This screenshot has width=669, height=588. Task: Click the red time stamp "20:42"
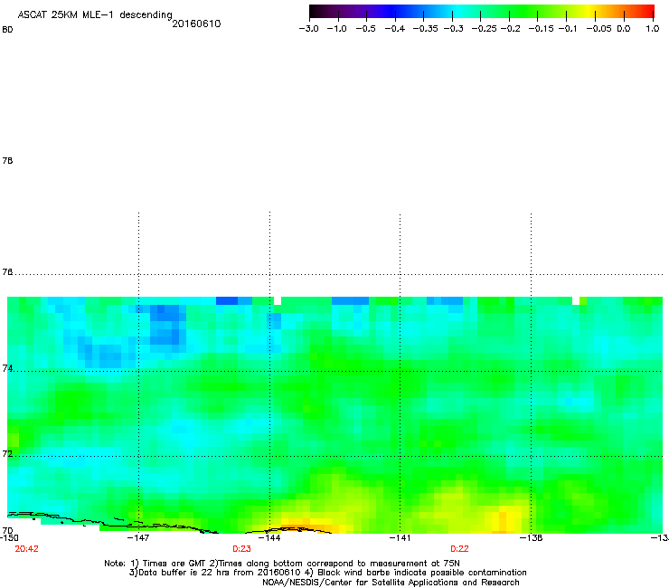click(x=26, y=549)
